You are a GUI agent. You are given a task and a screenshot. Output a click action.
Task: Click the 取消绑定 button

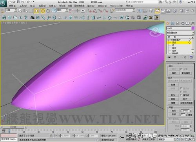[186, 73]
